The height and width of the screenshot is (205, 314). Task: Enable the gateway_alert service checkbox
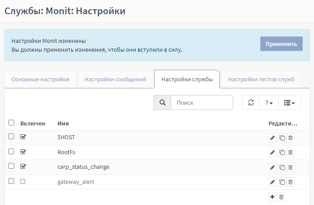point(23,181)
